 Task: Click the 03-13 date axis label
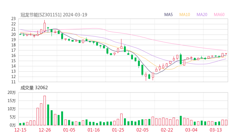(x=216, y=130)
